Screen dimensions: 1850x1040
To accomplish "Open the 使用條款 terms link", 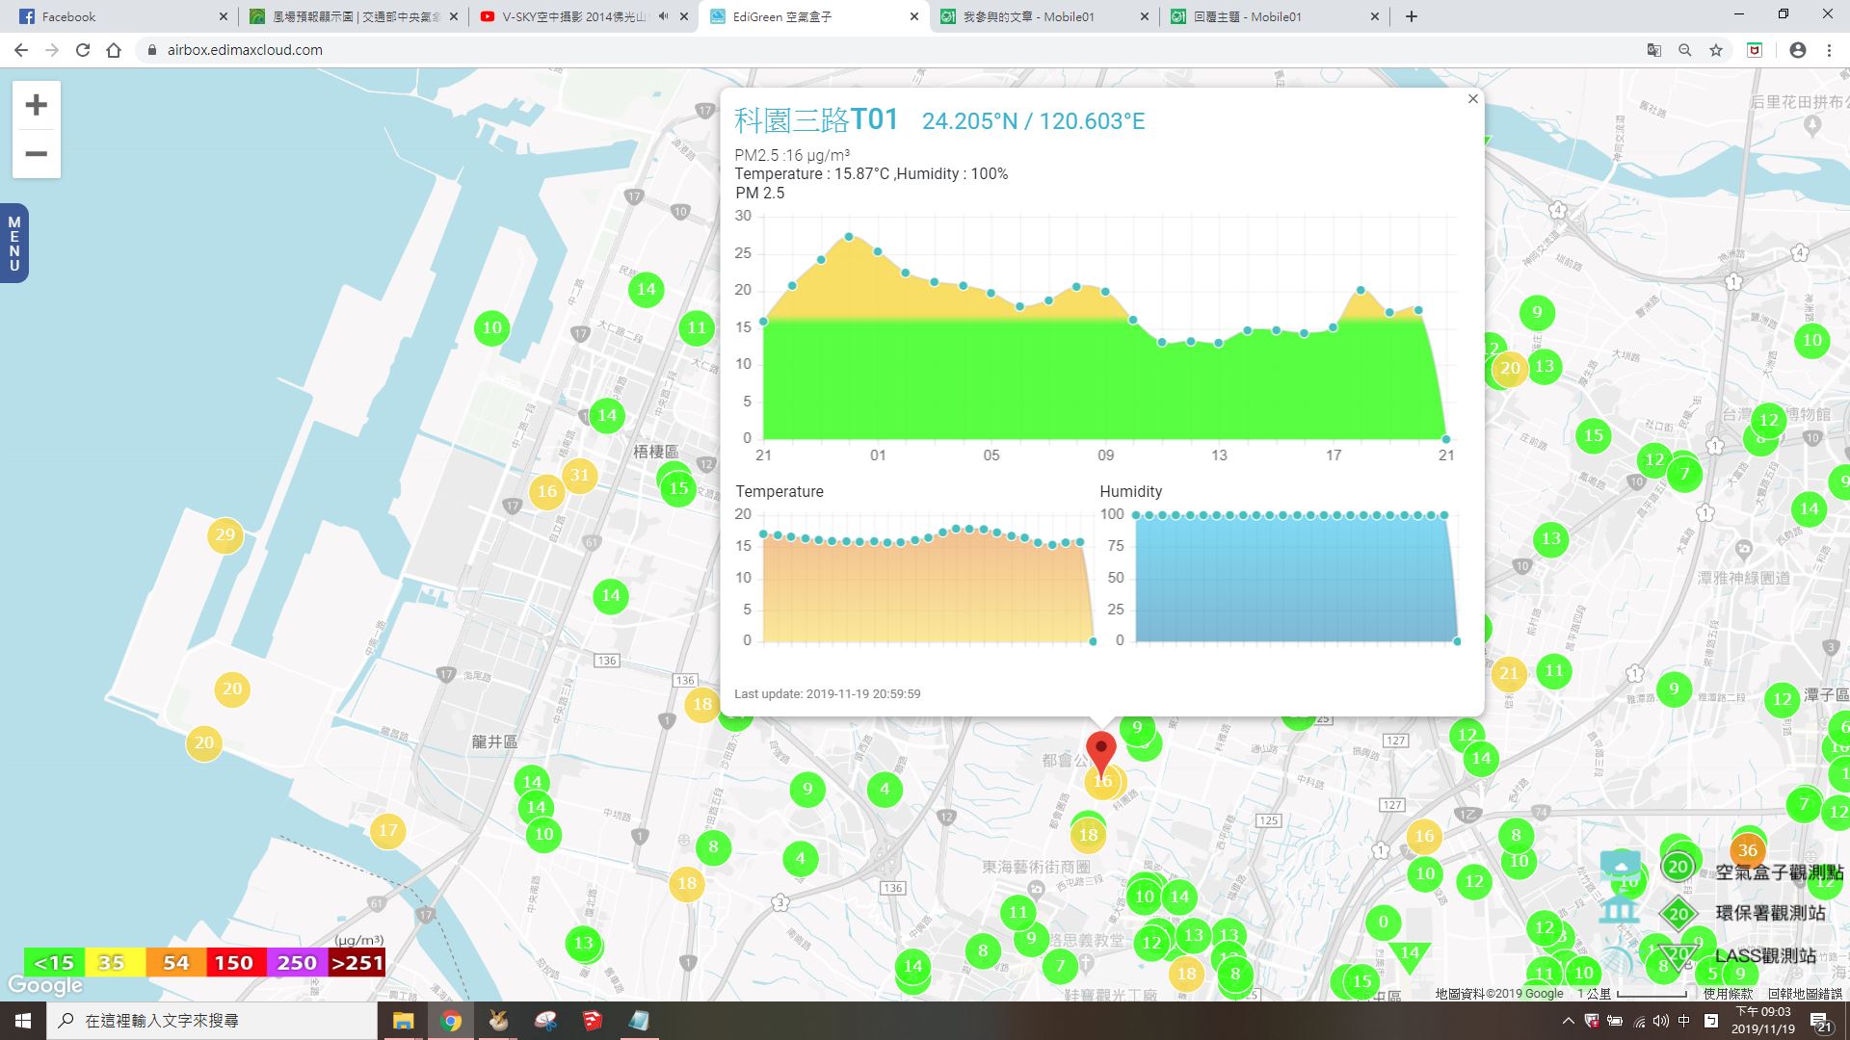I will coord(1728,994).
